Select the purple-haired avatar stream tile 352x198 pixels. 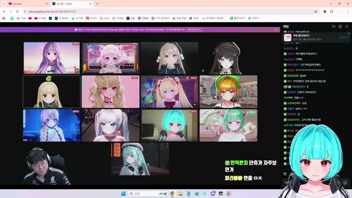[x=52, y=58]
